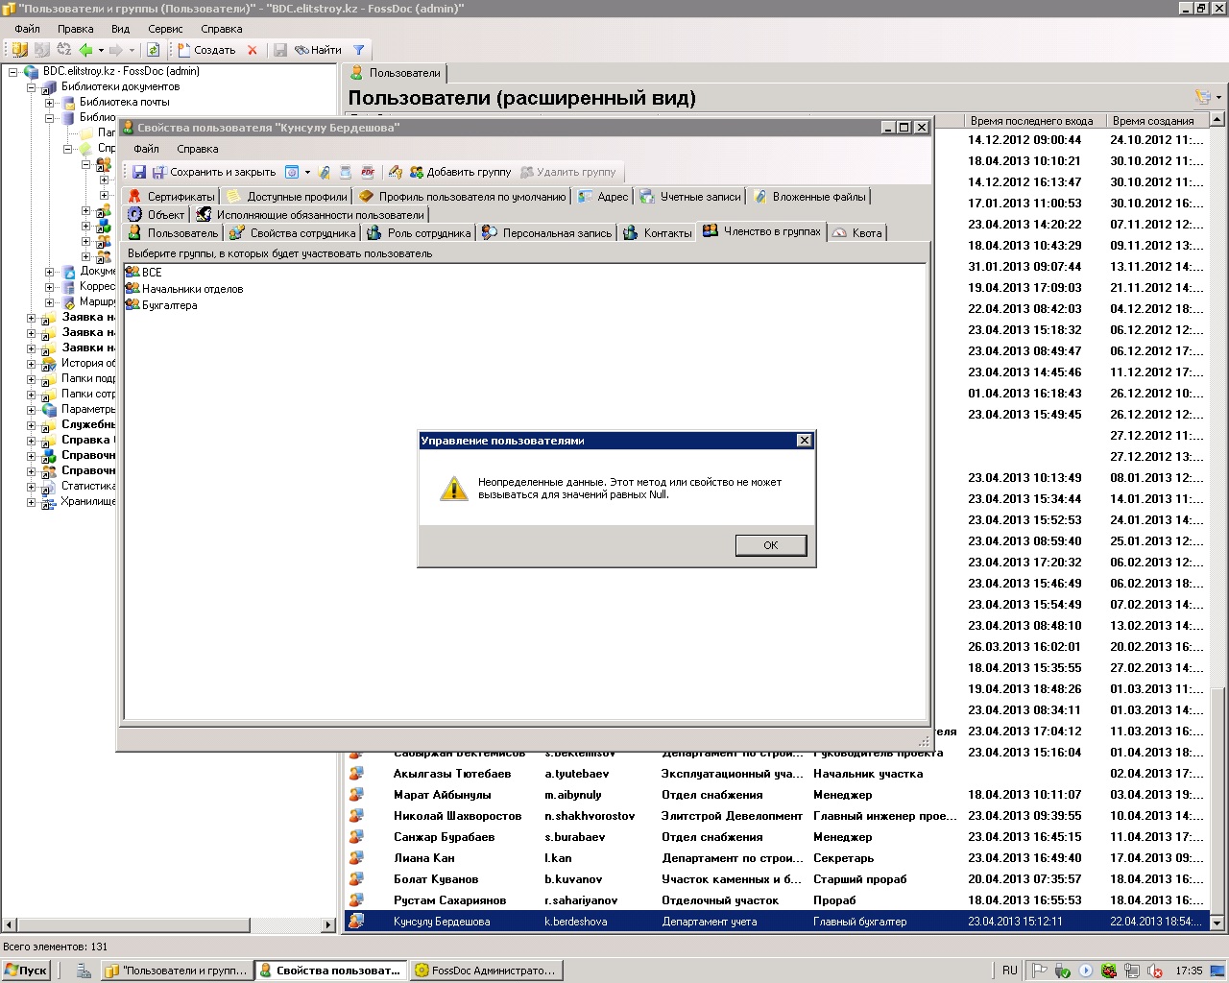This screenshot has width=1229, height=983.
Task: Click the red X delete icon
Action: click(x=253, y=50)
